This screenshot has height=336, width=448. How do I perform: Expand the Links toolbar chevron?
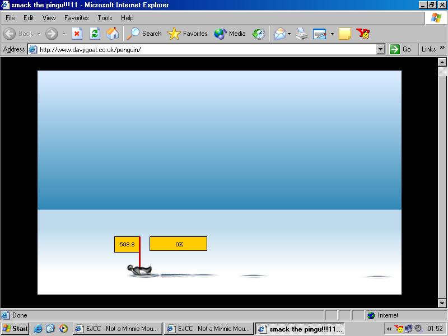[x=442, y=48]
